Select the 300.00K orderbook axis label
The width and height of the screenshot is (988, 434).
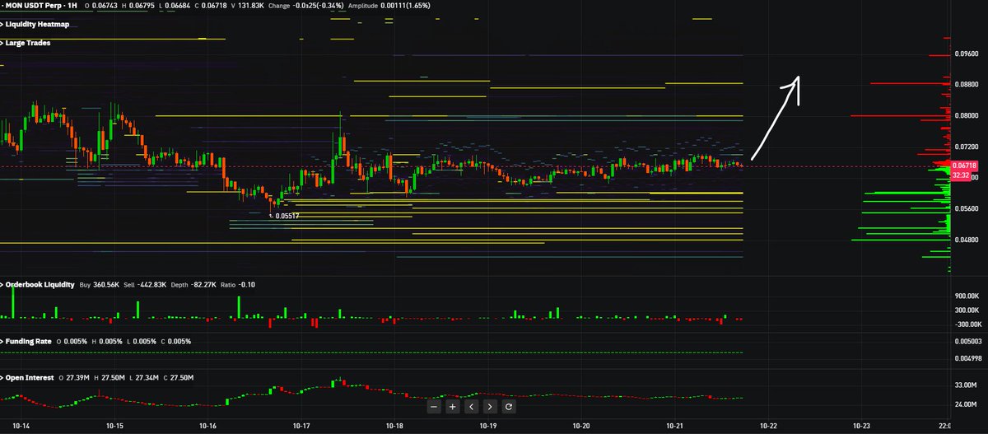967,310
